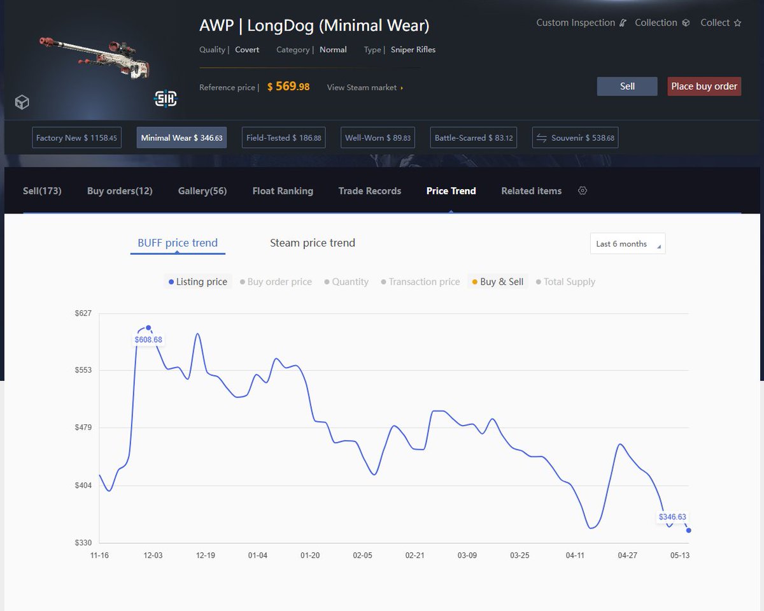Click the $608.68 peak data point
The image size is (764, 611).
pyautogui.click(x=148, y=327)
